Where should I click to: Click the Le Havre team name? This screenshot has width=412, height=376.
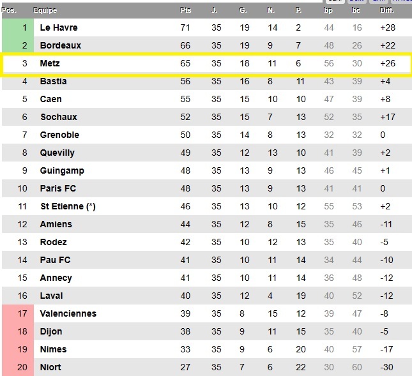tap(58, 28)
